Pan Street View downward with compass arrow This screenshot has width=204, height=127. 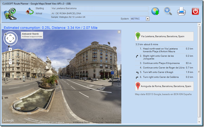[x=10, y=41]
